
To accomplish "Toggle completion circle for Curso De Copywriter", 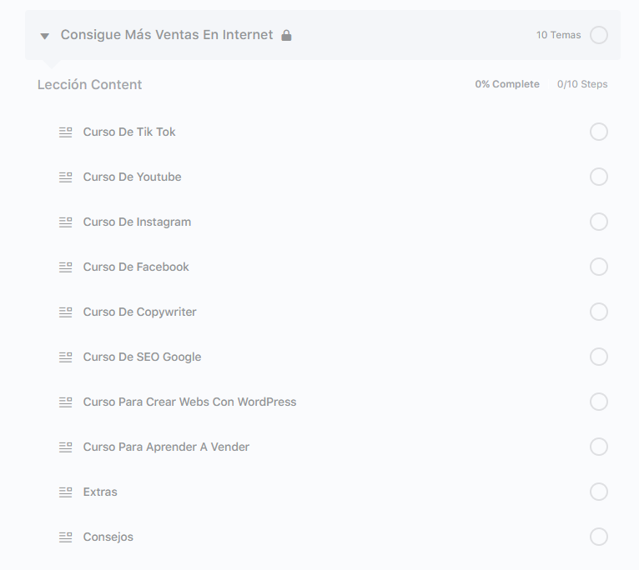I will tap(598, 312).
